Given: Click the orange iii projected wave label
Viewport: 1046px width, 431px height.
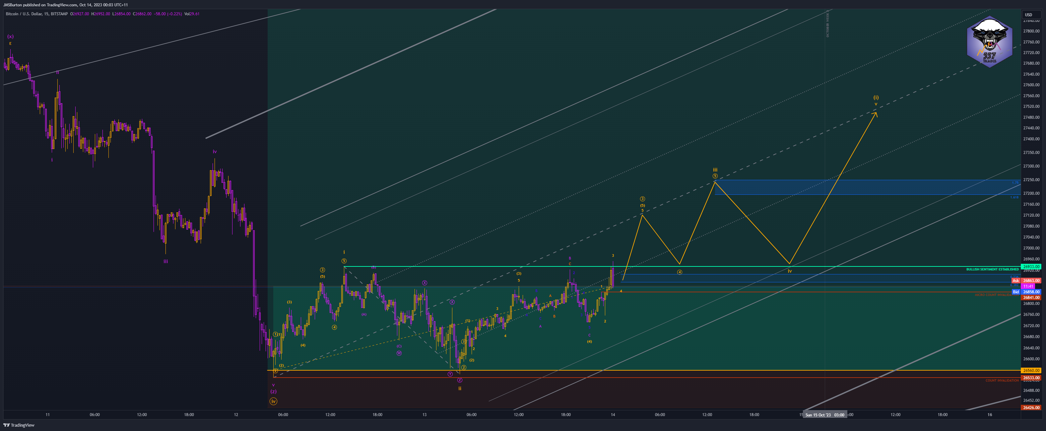Looking at the screenshot, I should point(715,170).
